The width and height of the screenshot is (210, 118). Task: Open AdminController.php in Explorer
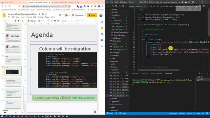pyautogui.click(x=121, y=32)
